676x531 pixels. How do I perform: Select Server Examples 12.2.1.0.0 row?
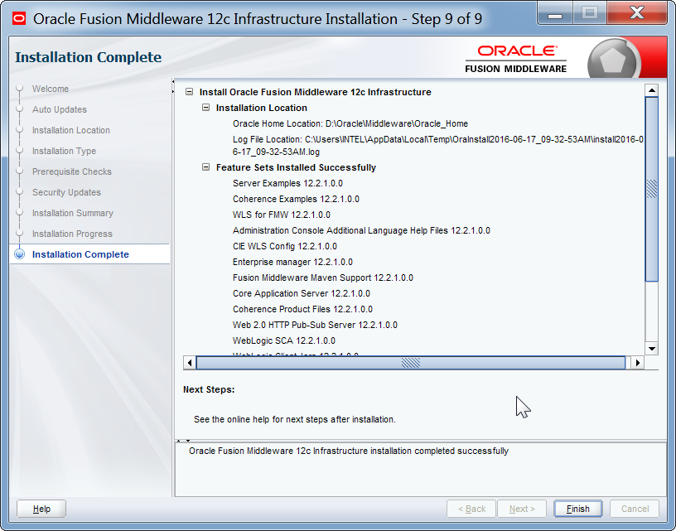coord(287,183)
